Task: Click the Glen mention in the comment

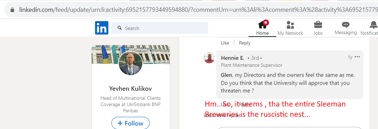Action: pos(226,75)
